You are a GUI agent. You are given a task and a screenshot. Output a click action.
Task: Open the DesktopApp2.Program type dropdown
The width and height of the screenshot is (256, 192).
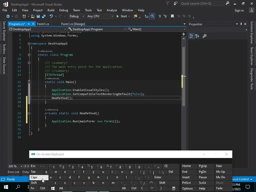point(97,29)
